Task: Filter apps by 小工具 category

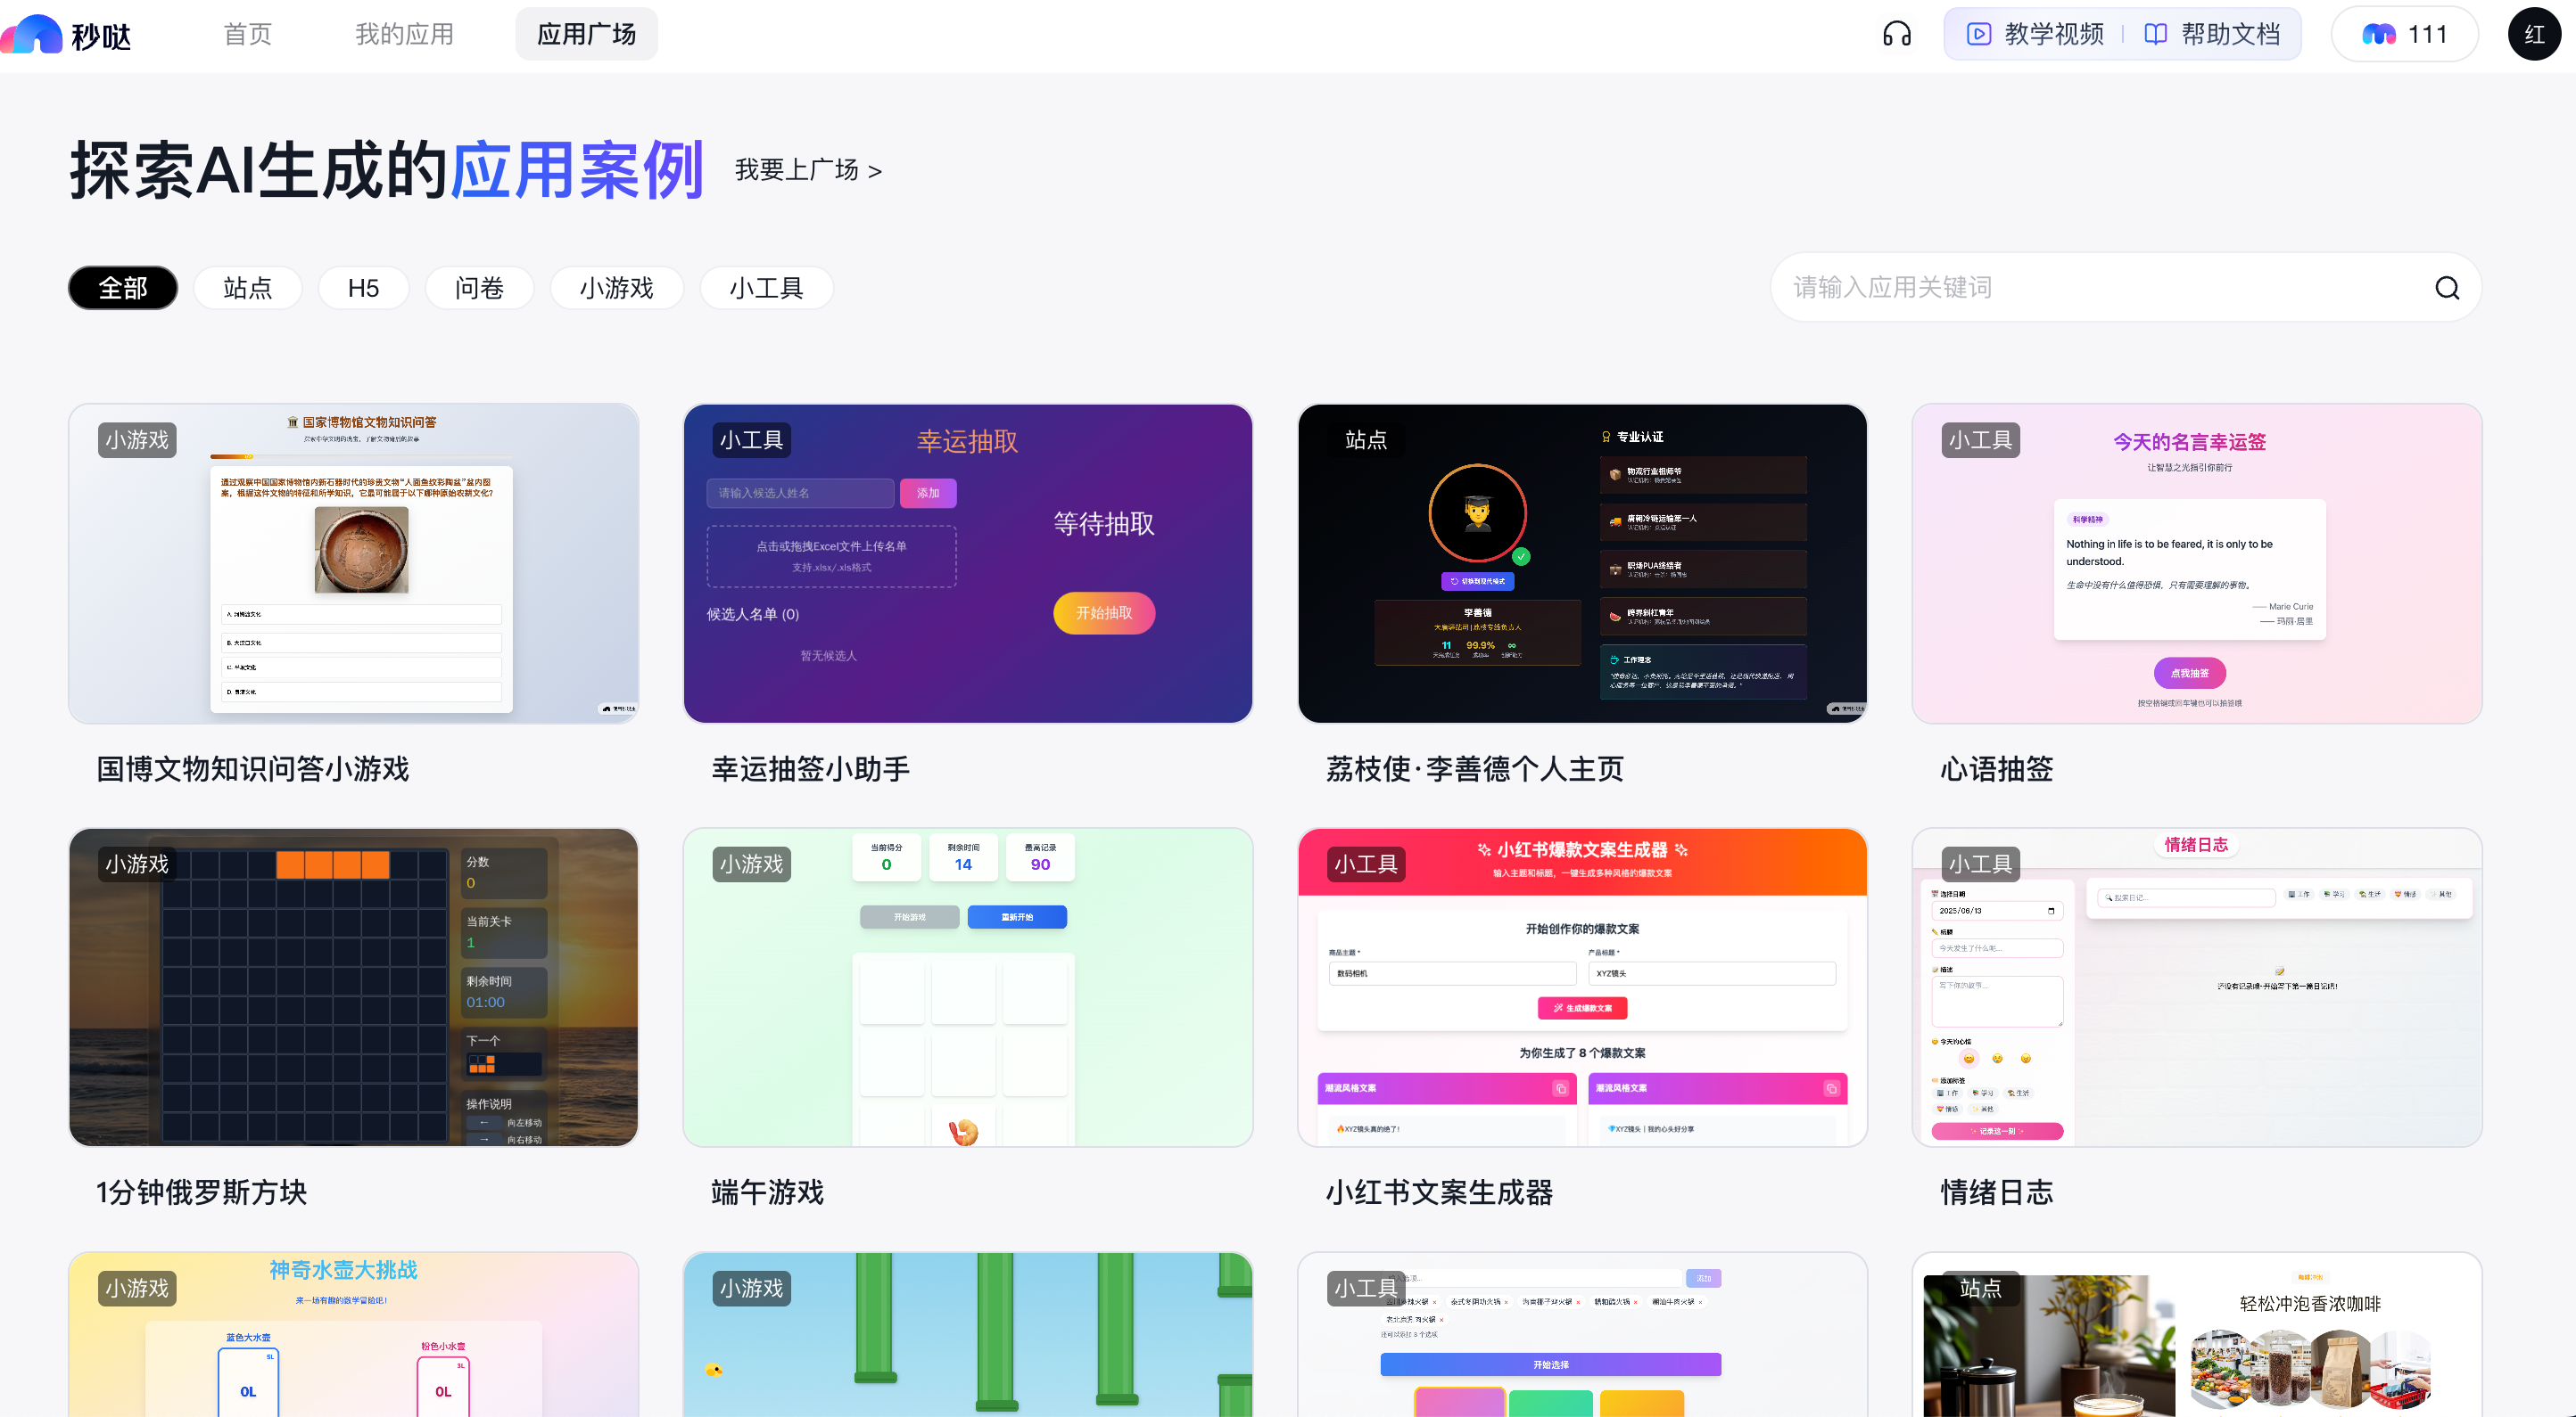Action: point(766,288)
